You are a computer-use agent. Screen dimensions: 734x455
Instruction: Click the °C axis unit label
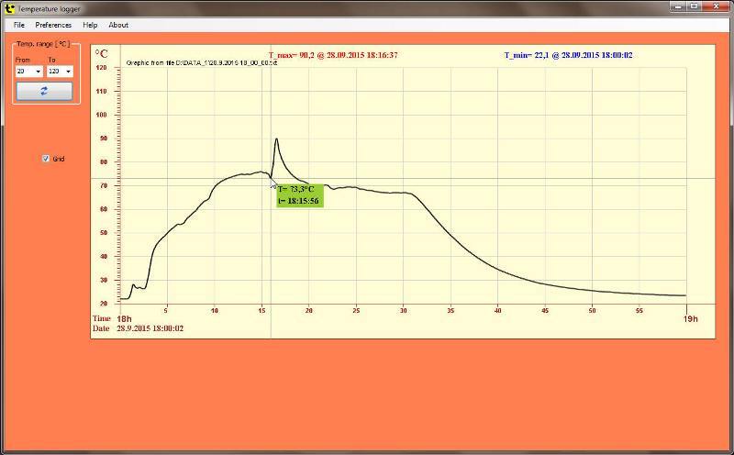102,54
